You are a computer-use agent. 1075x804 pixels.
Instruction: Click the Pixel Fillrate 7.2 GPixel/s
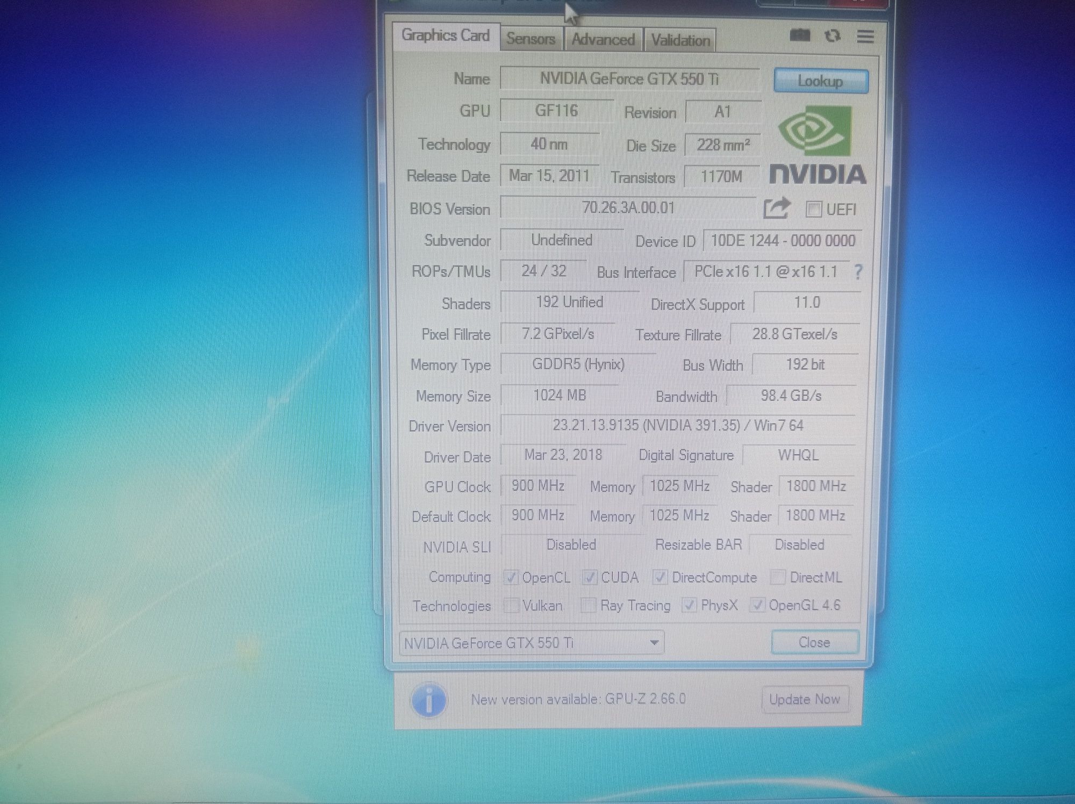tap(558, 334)
